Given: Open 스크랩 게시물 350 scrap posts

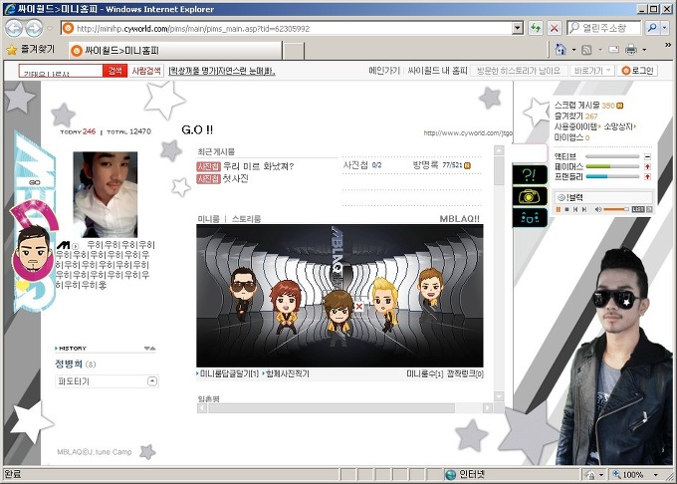Looking at the screenshot, I should (589, 105).
